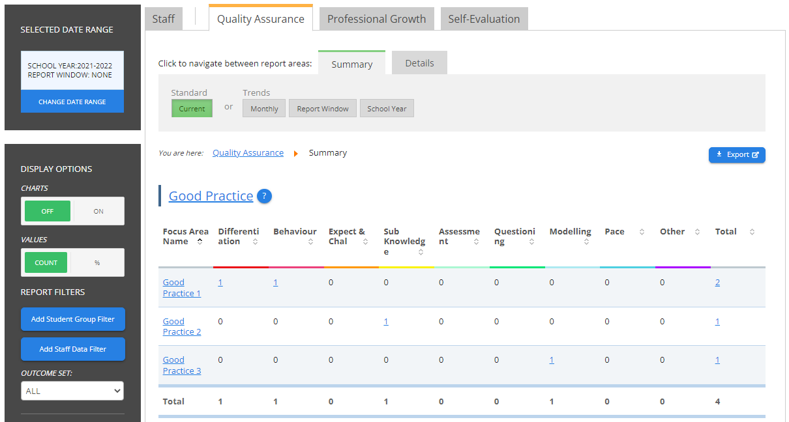Viewport: 789px width, 422px height.
Task: Sort table by Behaviour column icon
Action: click(x=310, y=242)
